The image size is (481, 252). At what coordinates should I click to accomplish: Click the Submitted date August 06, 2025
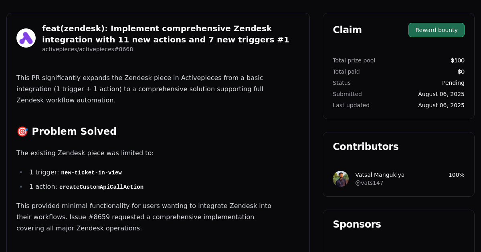(441, 94)
